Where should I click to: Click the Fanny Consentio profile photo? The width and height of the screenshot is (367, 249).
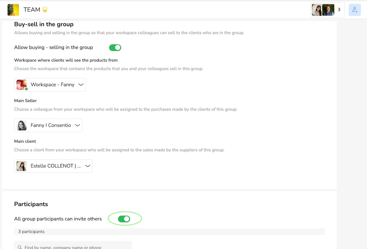point(22,126)
